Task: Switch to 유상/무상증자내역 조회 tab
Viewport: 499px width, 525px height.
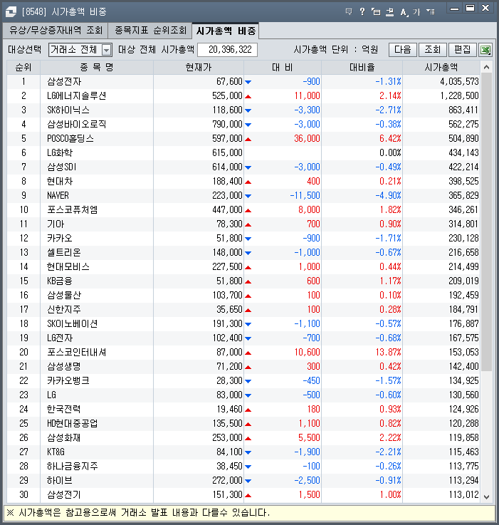Action: 56,31
